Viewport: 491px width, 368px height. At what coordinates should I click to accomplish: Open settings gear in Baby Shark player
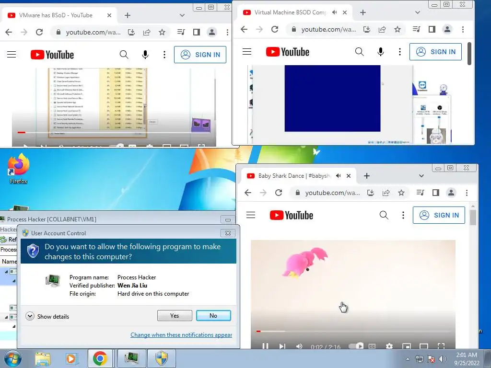tap(389, 346)
